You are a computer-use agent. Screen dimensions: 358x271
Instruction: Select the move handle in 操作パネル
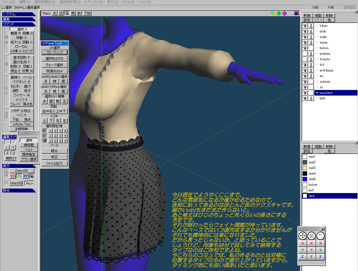(303, 236)
